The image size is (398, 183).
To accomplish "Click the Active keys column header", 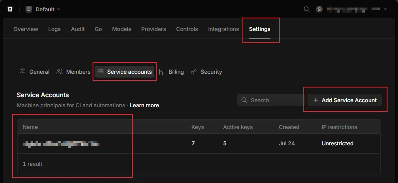I will pos(238,127).
